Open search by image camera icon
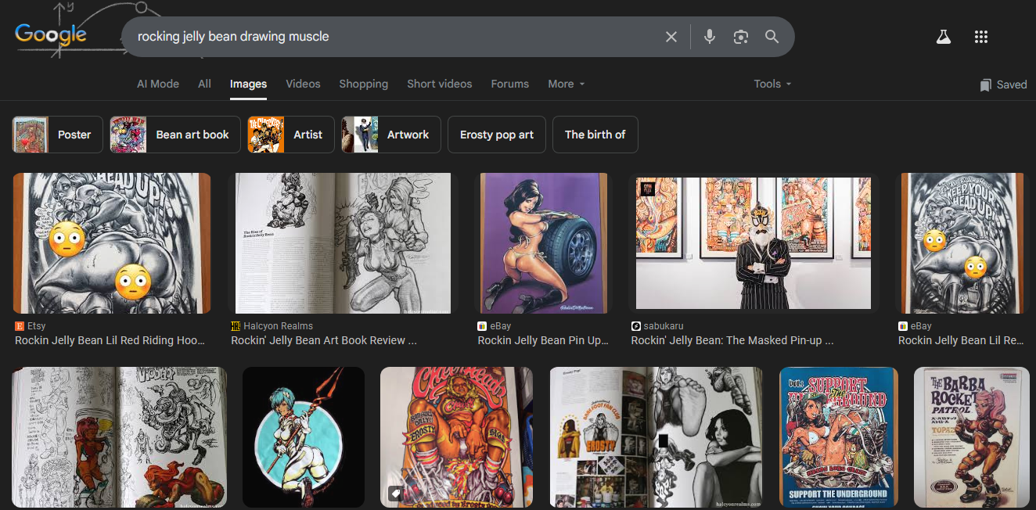 point(741,37)
